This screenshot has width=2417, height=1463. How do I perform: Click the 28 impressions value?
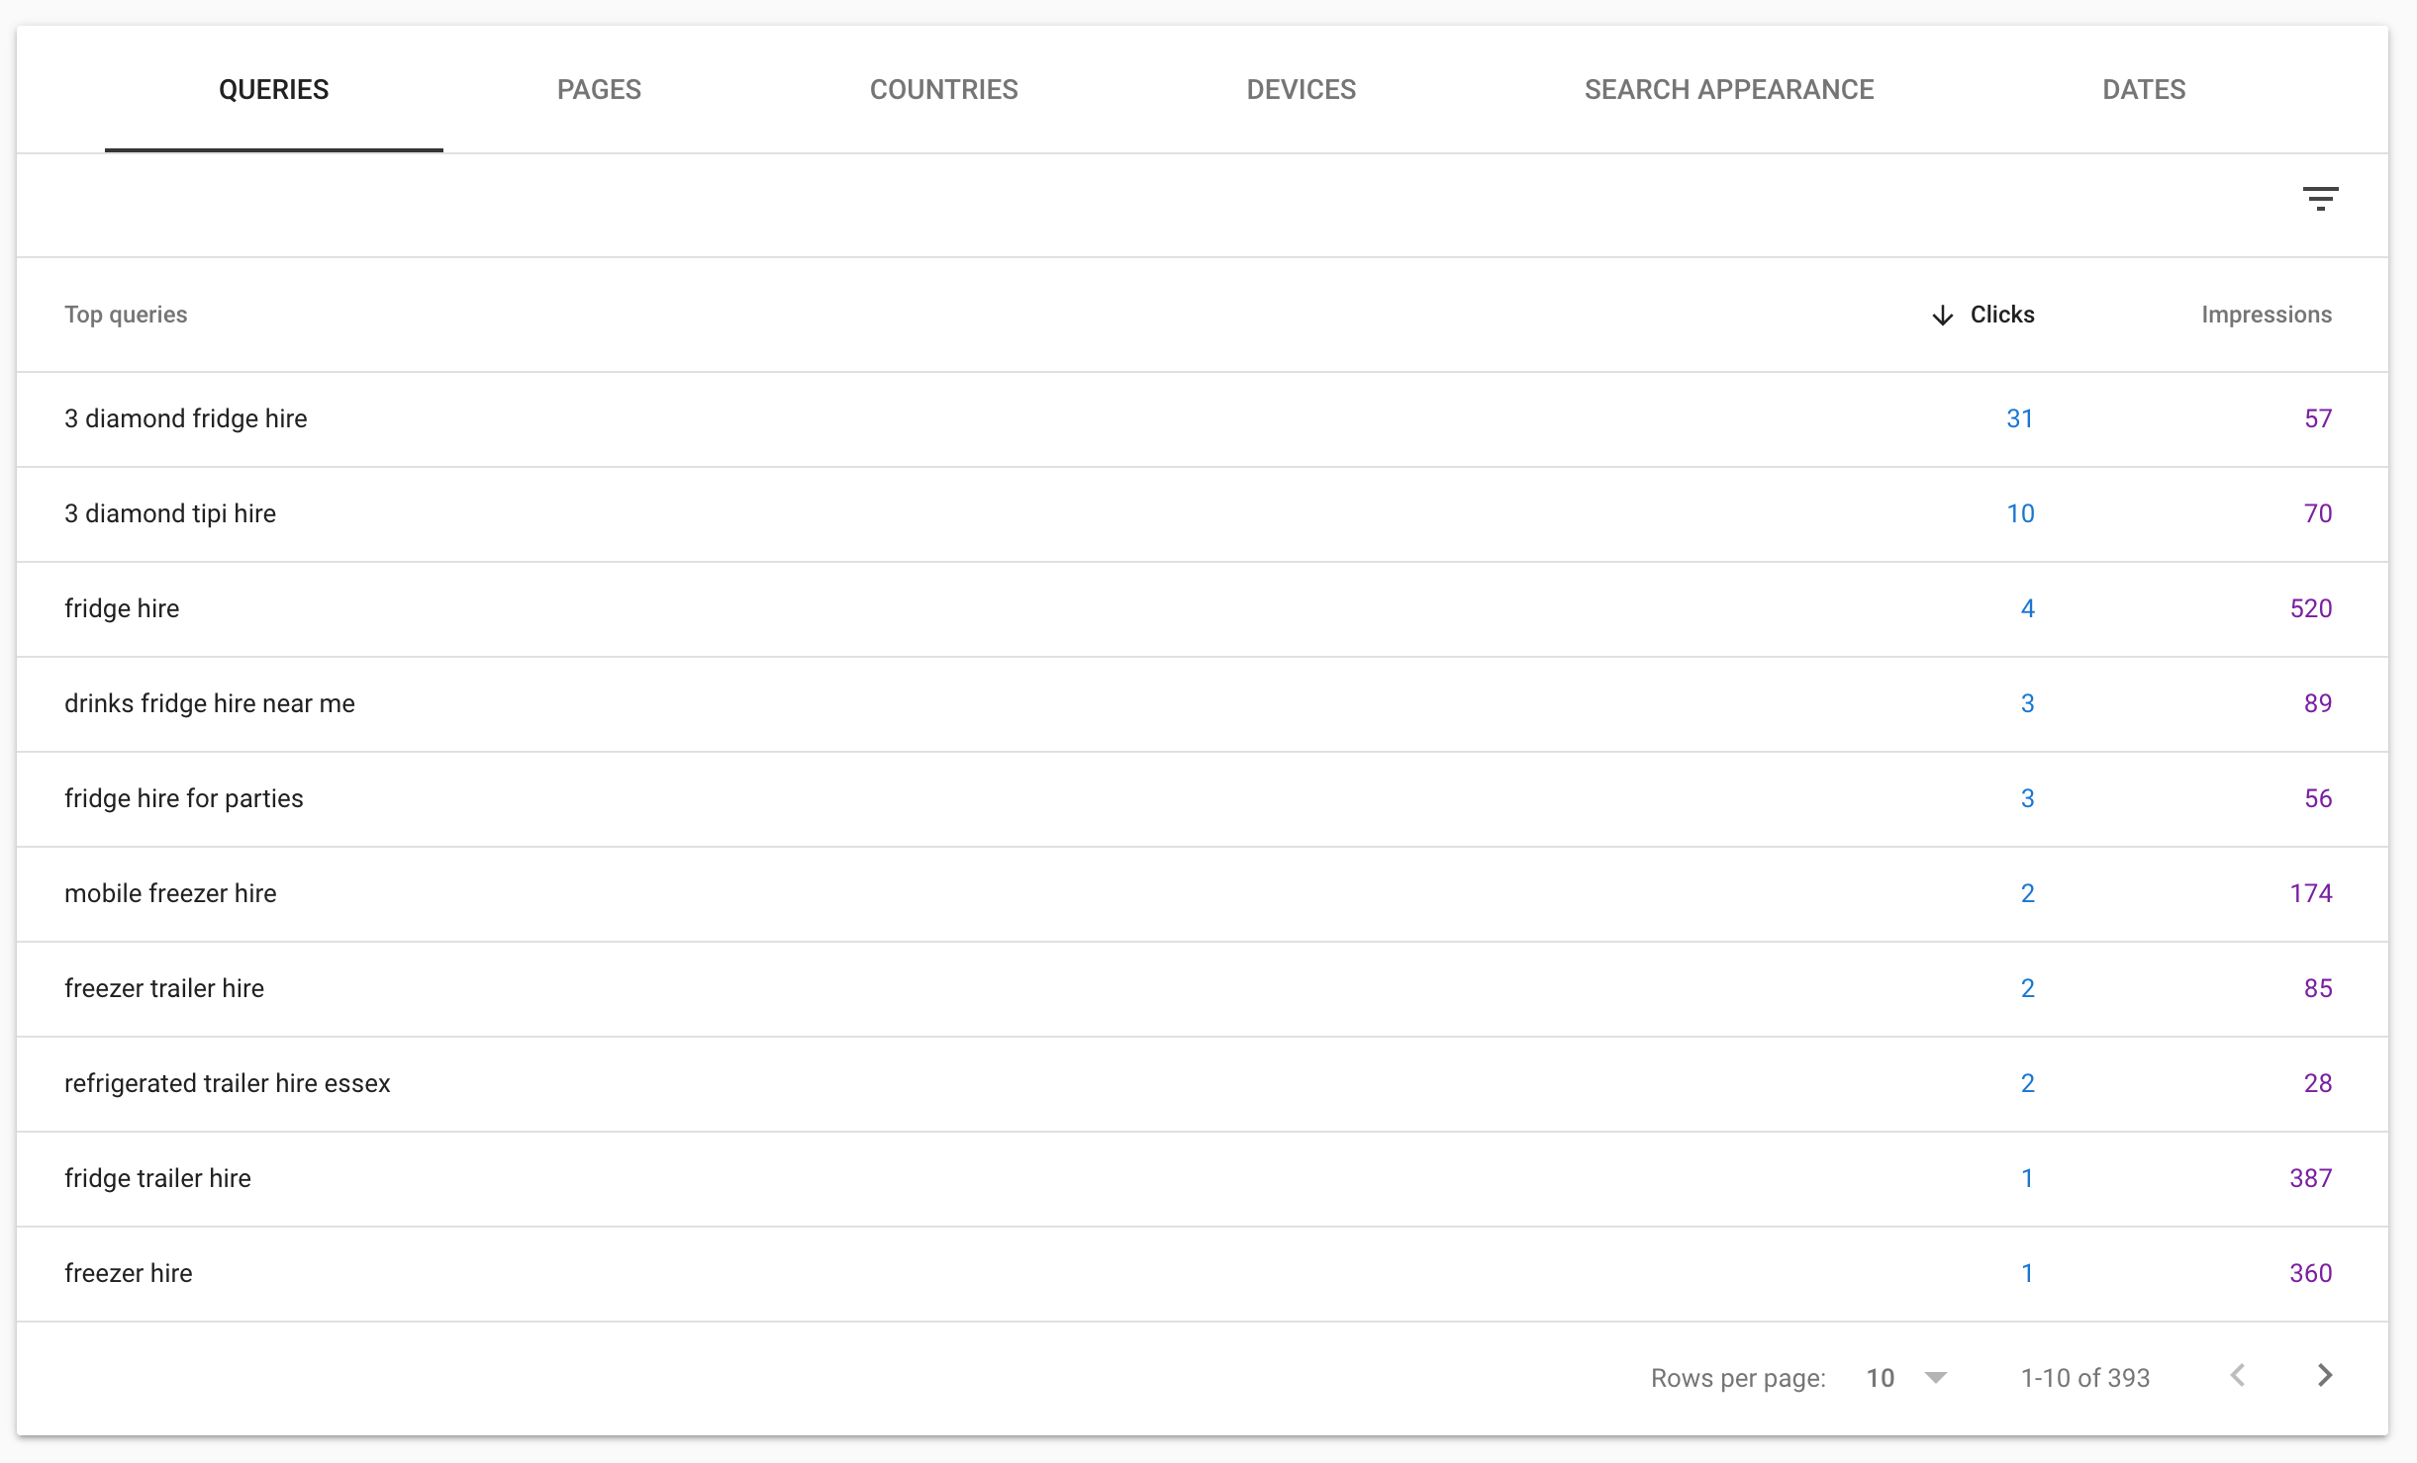[x=2318, y=1083]
